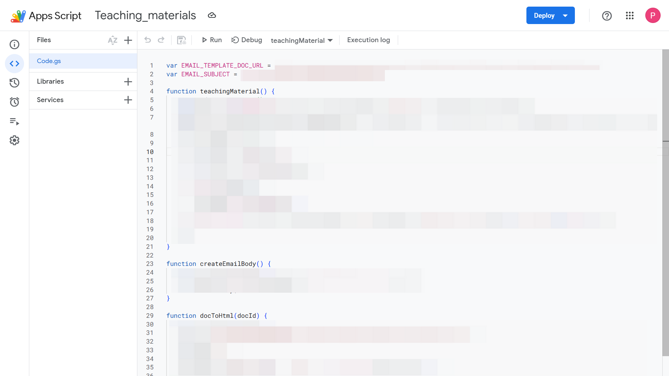Open Google apps grid launcher

(x=630, y=16)
